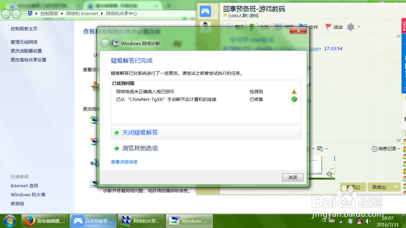Click 网络和共享中心 breadcrumb in address bar

122,13
